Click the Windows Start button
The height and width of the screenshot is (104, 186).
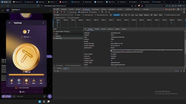click(x=40, y=101)
